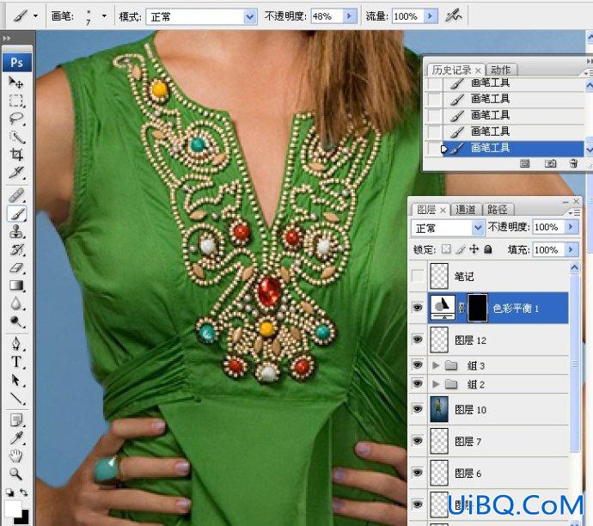The image size is (593, 526).
Task: Expand the 组 3 group
Action: (x=436, y=365)
